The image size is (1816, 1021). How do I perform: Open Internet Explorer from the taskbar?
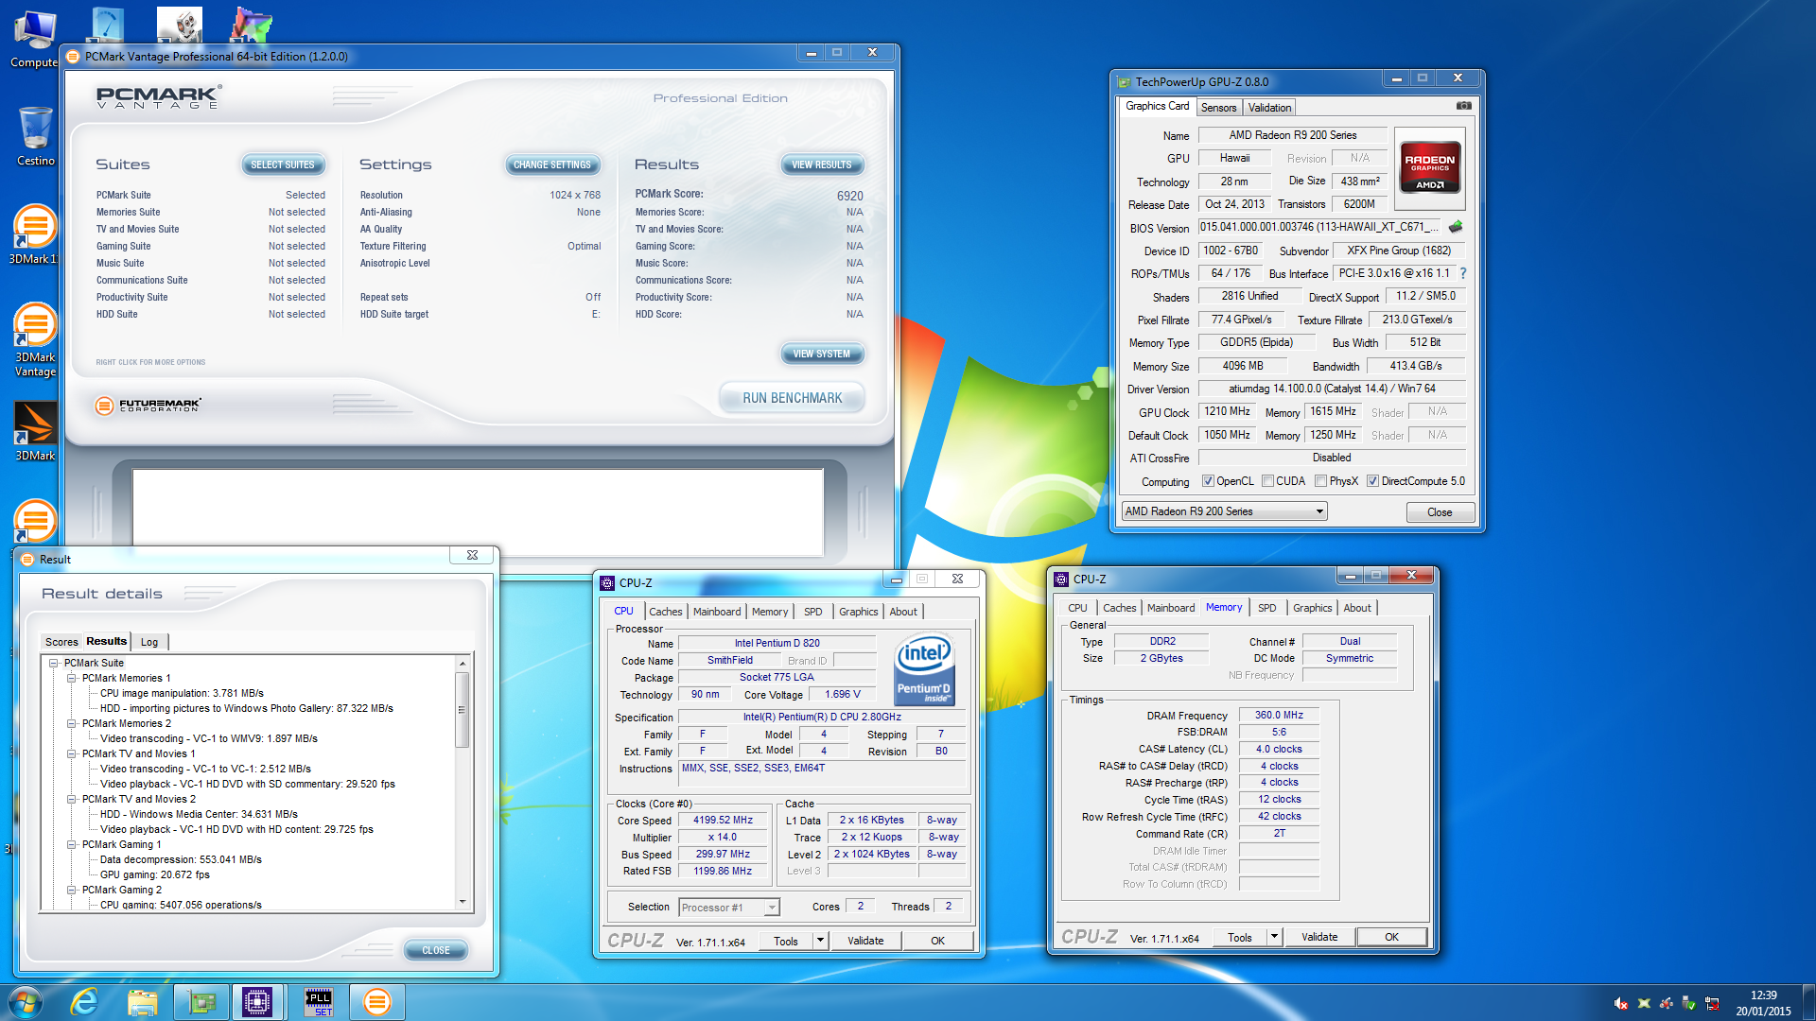[x=85, y=1002]
